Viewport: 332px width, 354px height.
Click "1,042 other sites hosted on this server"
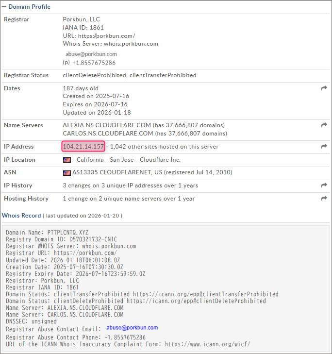point(164,147)
